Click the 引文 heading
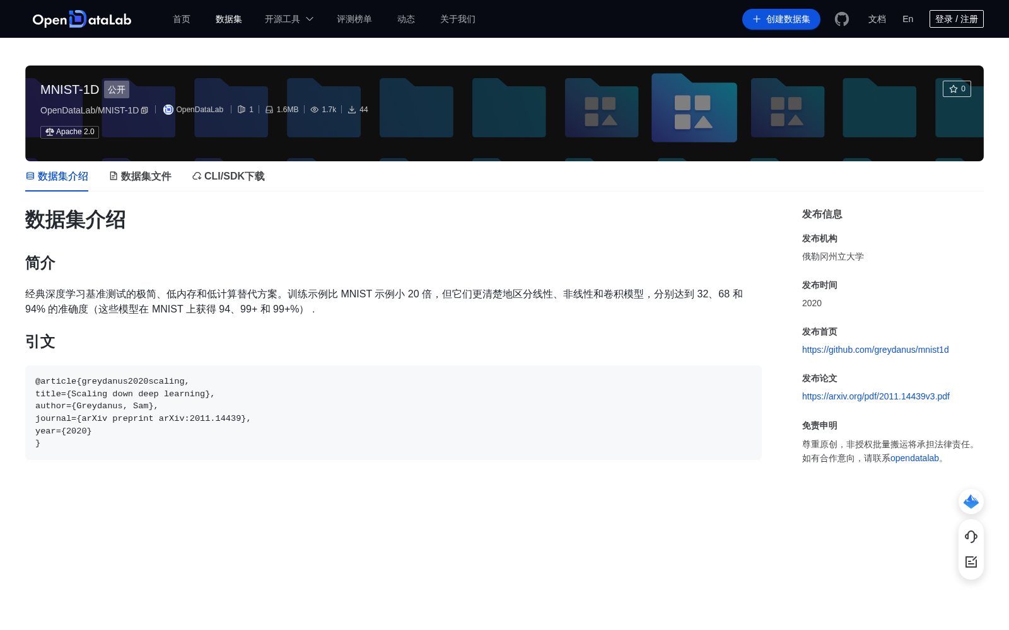Screen dimensions: 1009x630 pyautogui.click(x=40, y=341)
